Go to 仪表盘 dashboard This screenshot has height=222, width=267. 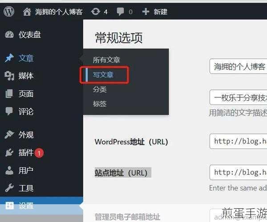(30, 35)
